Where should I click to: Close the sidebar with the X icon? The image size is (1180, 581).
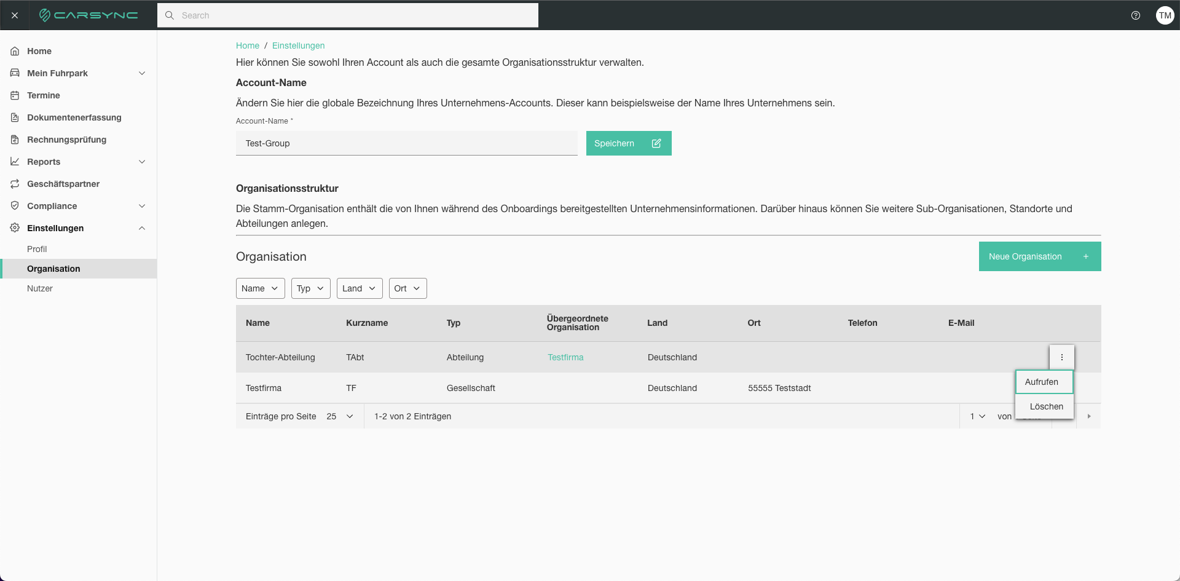[x=15, y=15]
